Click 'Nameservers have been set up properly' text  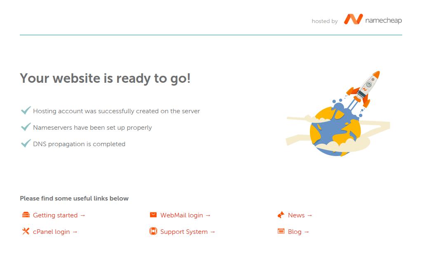92,128
